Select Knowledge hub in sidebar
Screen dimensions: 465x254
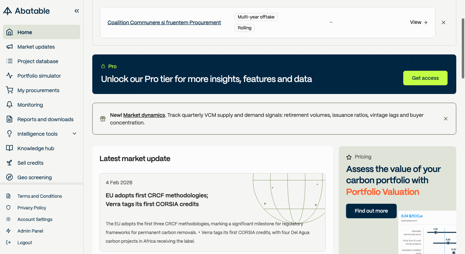[x=41, y=148]
